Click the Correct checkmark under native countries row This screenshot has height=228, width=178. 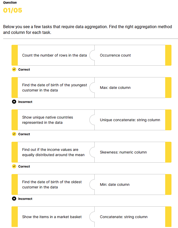coord(14,134)
